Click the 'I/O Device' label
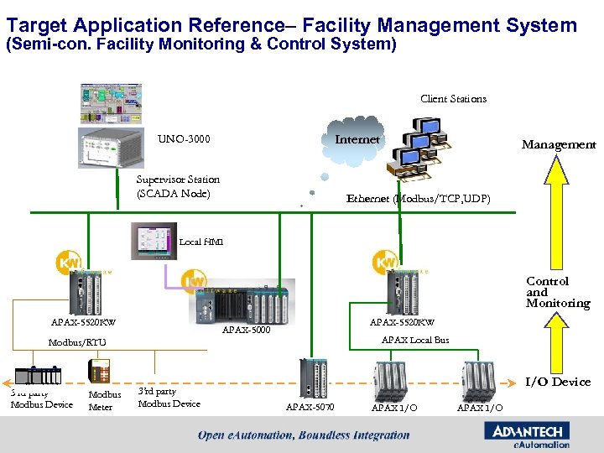Screen dimensions: 604x453 558,382
